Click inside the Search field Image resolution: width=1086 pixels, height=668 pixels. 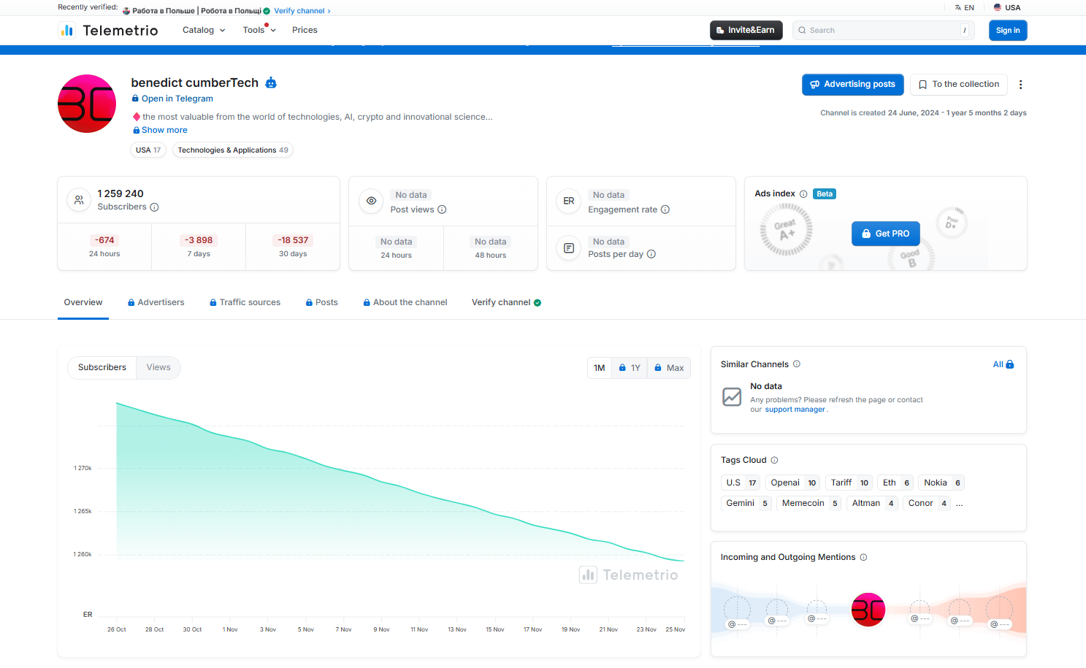tap(876, 30)
